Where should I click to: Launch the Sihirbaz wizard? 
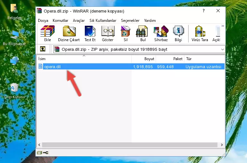[161, 33]
